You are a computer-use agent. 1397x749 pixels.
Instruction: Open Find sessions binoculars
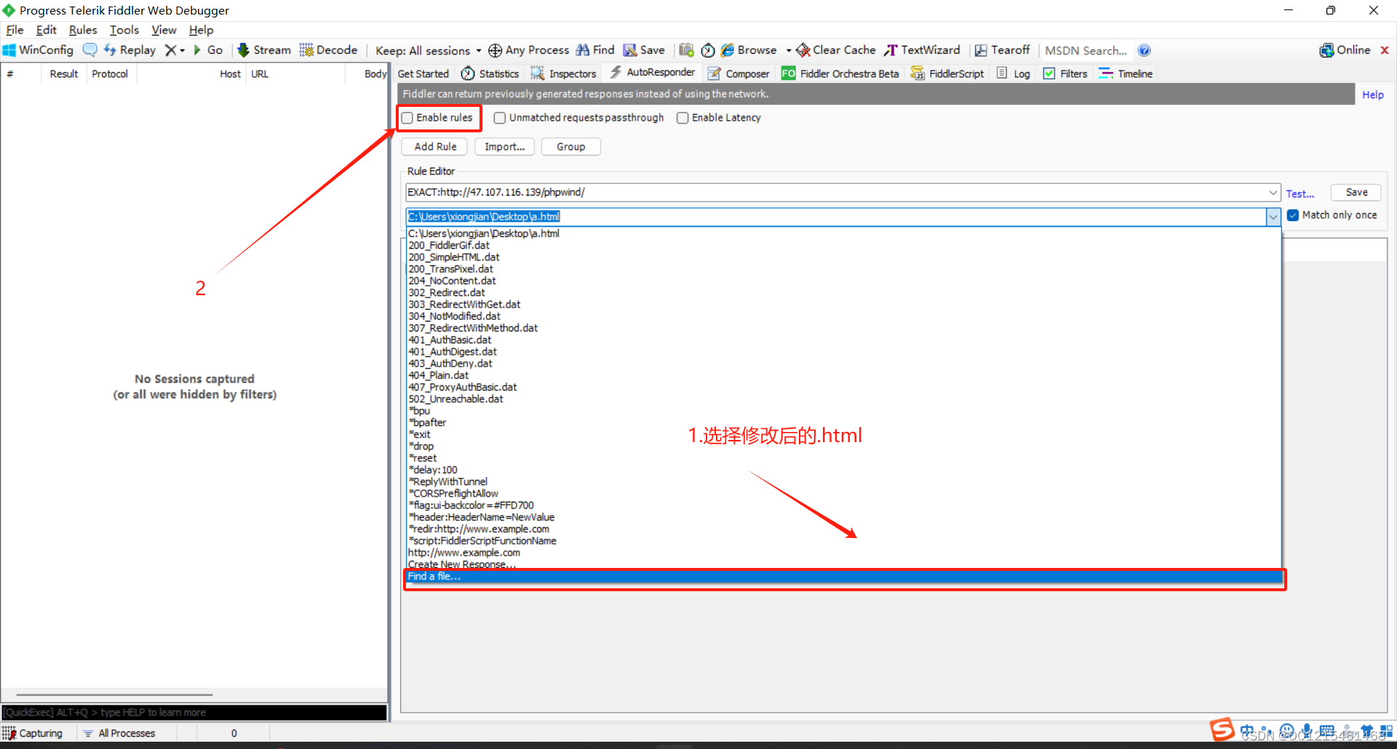[595, 50]
